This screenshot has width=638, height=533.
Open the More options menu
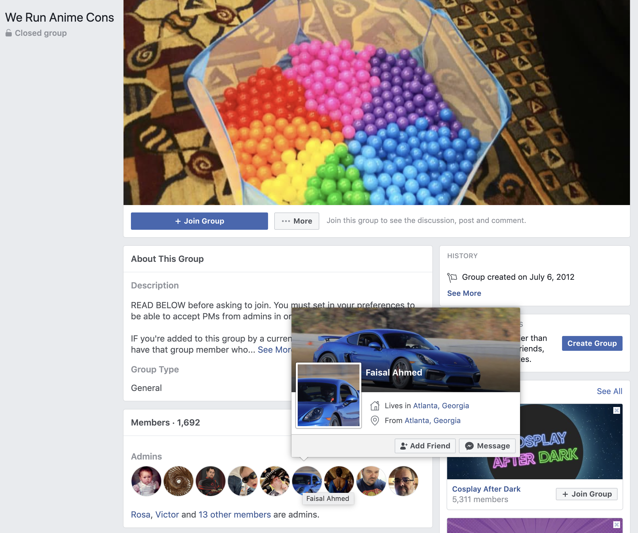point(296,221)
